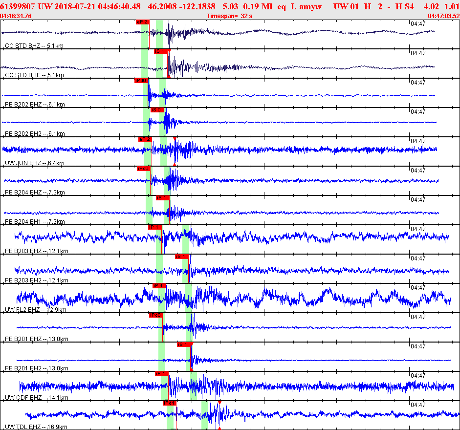The width and height of the screenshot is (460, 430).
Task: Click event ID 61399807 in the header
Action: [x=17, y=6]
